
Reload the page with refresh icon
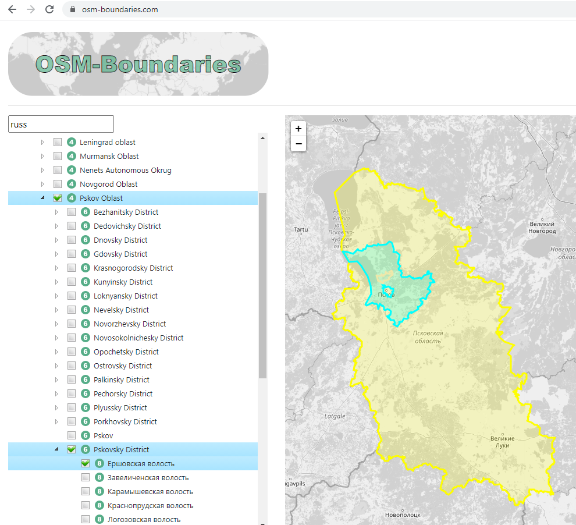coord(49,9)
